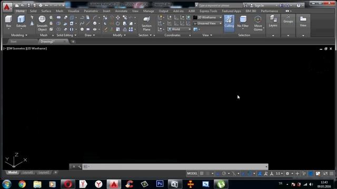337x189 pixels.
Task: Expand the command line history arrow
Action: pyautogui.click(x=266, y=166)
